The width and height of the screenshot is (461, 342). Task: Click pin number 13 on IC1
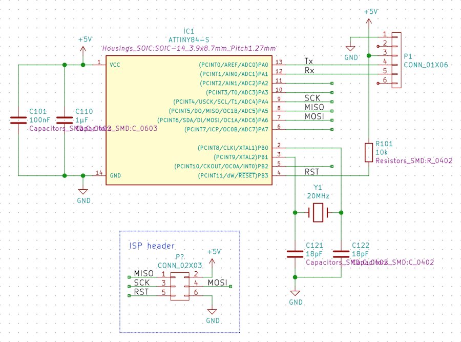click(279, 62)
